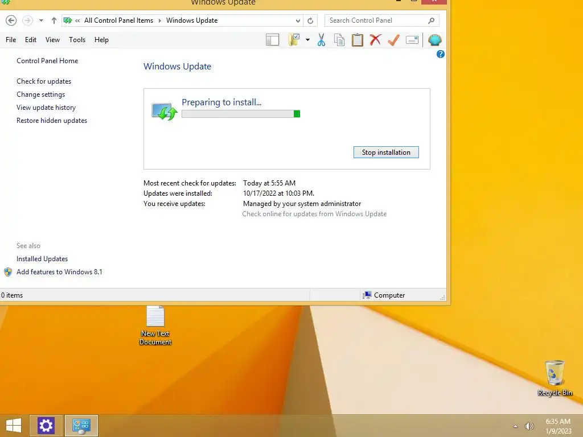Go up one level with Up arrow
The height and width of the screenshot is (437, 583).
(x=54, y=20)
